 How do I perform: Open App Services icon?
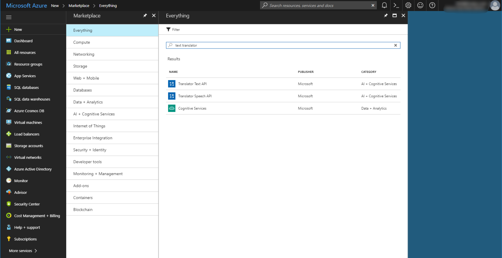[x=9, y=76]
